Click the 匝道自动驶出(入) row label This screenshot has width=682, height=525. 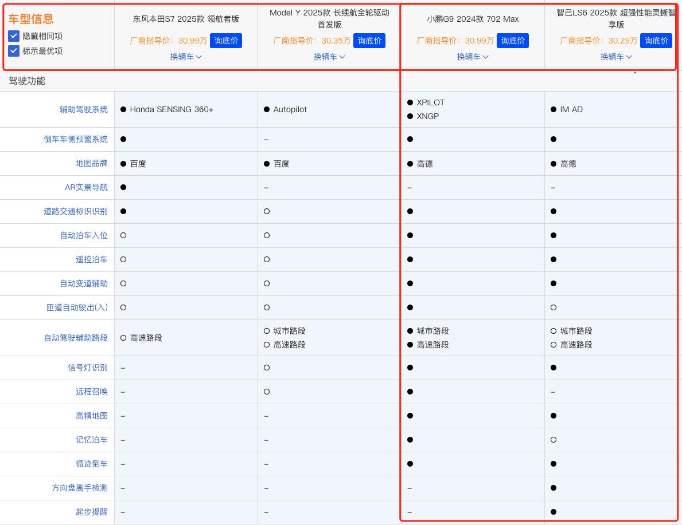click(77, 307)
